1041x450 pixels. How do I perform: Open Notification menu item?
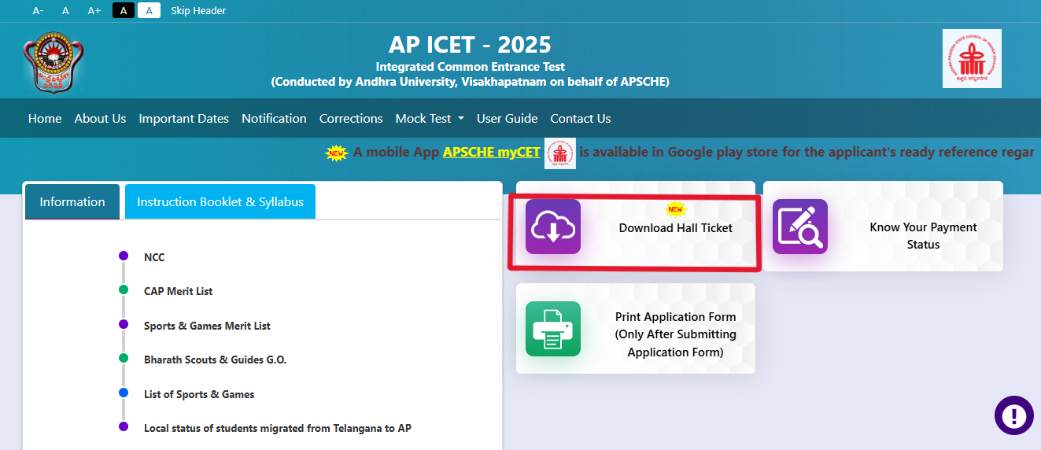tap(274, 118)
